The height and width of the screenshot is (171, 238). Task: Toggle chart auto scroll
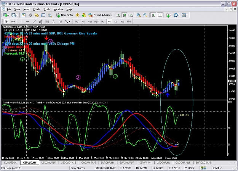153,15
